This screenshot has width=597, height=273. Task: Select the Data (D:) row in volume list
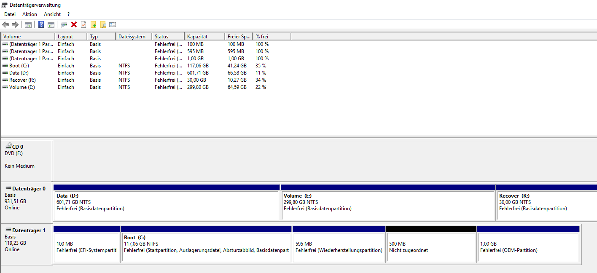point(146,73)
